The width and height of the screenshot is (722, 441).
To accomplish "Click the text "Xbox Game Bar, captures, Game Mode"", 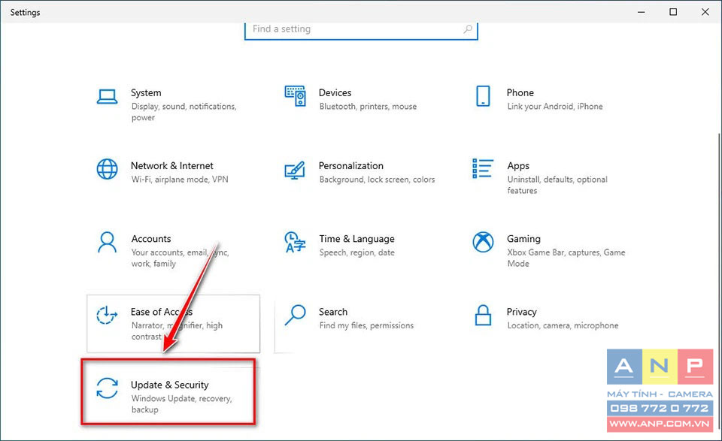I will [x=566, y=258].
